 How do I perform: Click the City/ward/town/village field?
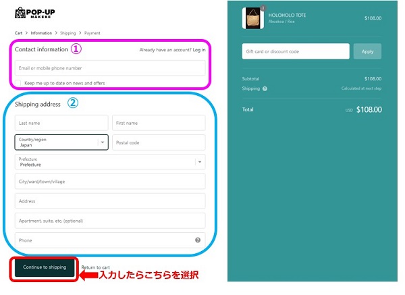[x=110, y=182]
